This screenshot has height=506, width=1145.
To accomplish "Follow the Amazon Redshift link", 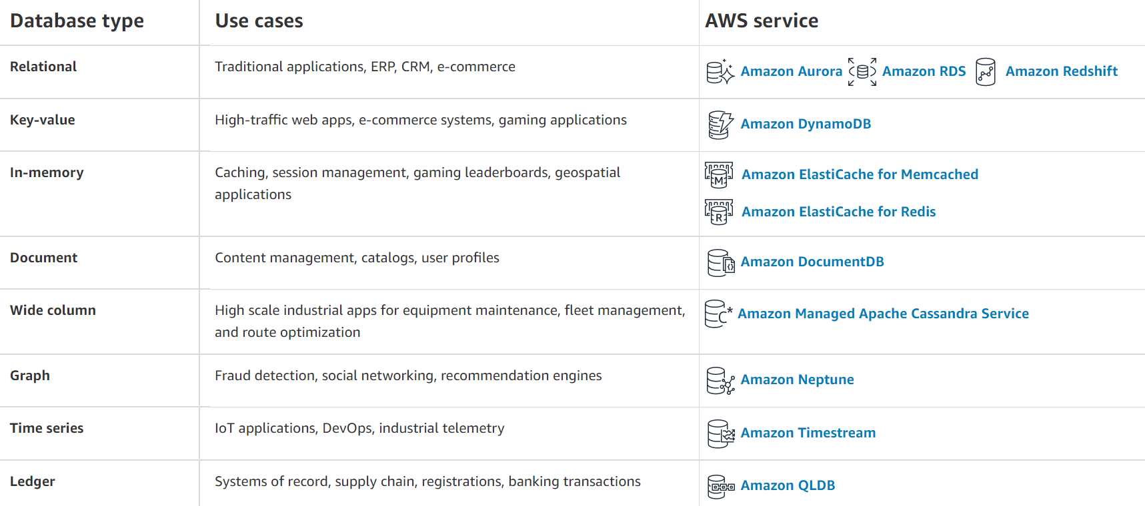I will tap(1062, 71).
